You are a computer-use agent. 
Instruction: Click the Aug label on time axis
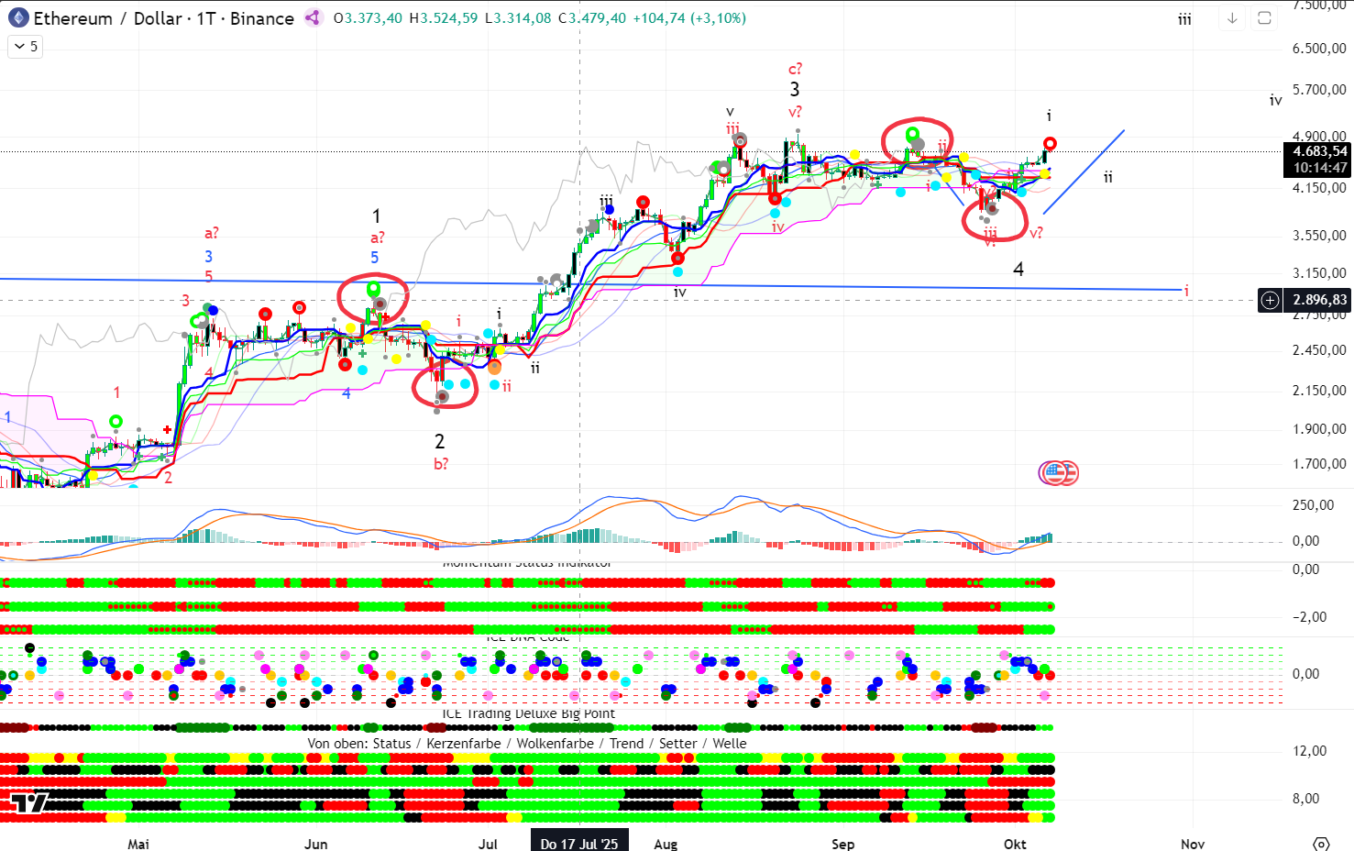click(666, 844)
